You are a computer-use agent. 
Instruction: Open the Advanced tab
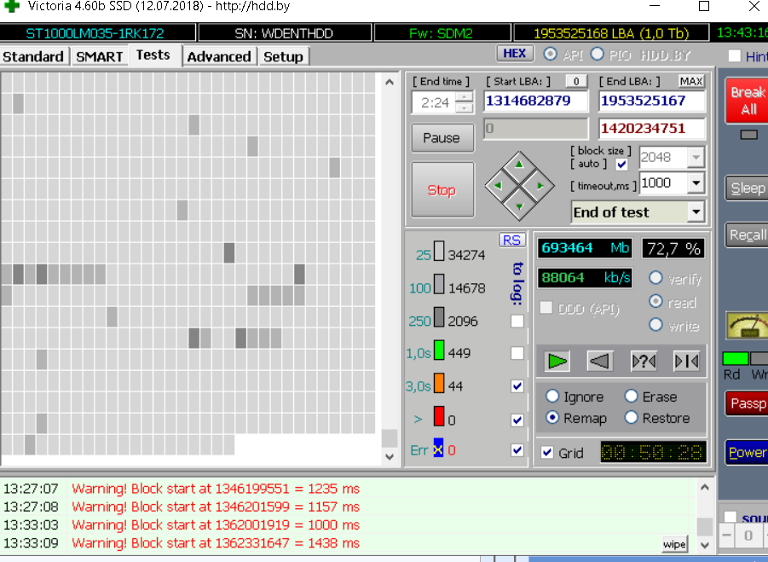(219, 56)
